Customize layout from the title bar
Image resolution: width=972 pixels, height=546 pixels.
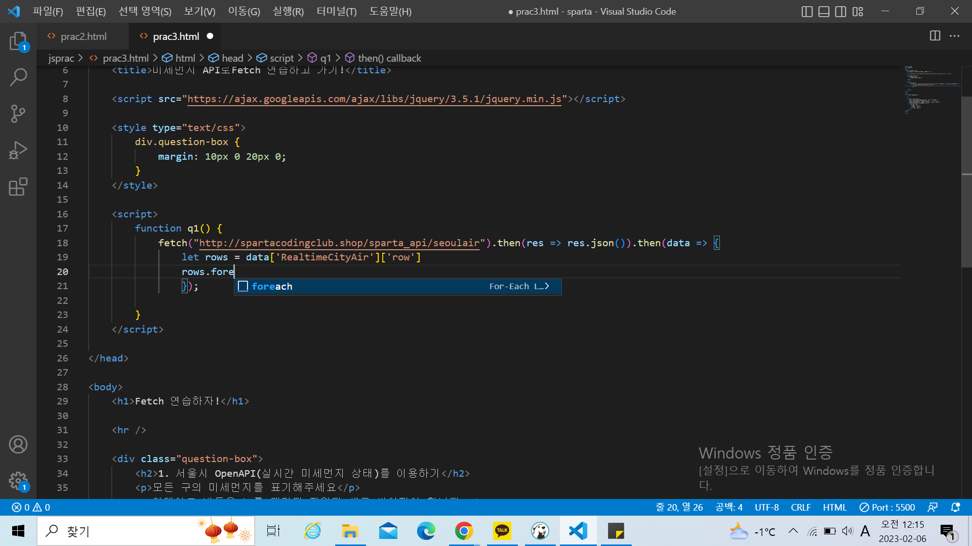858,11
